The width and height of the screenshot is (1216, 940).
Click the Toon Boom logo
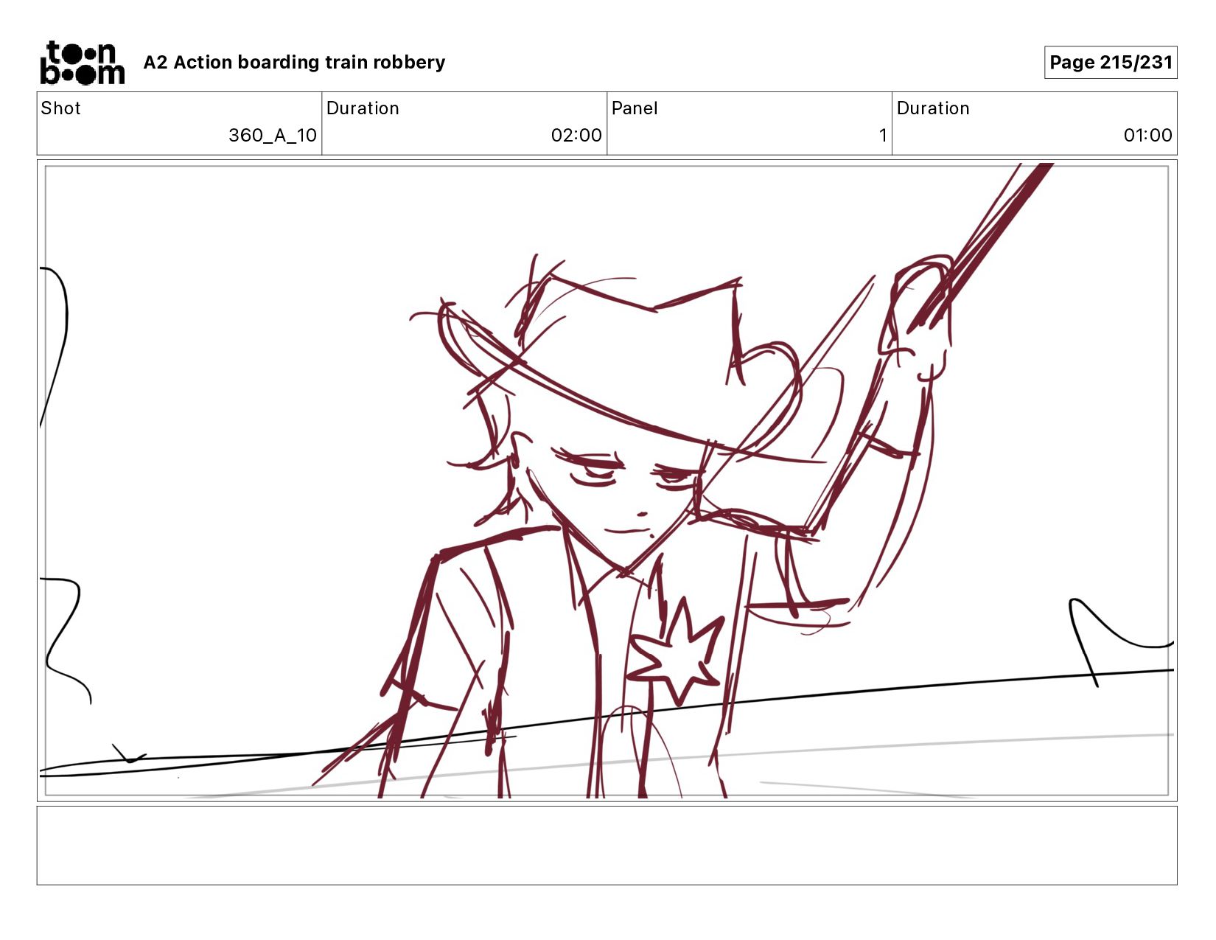(82, 63)
